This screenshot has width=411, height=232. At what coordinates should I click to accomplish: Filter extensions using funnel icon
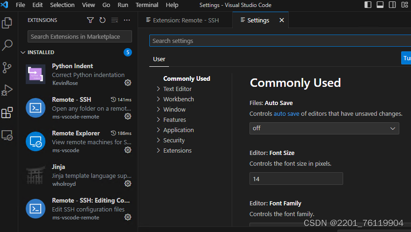tap(90, 20)
